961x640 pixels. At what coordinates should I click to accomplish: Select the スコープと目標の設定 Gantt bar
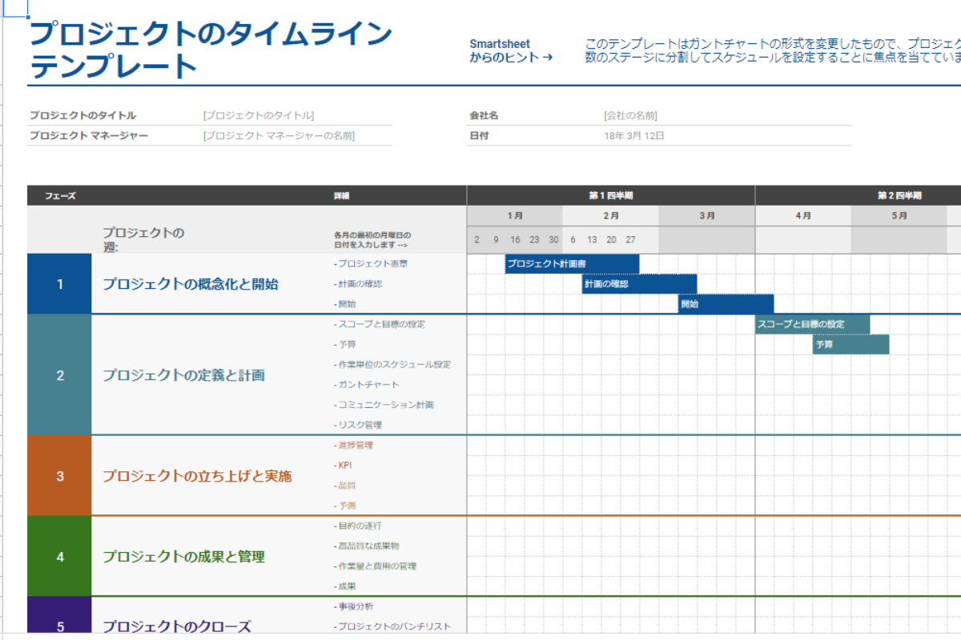click(x=812, y=324)
